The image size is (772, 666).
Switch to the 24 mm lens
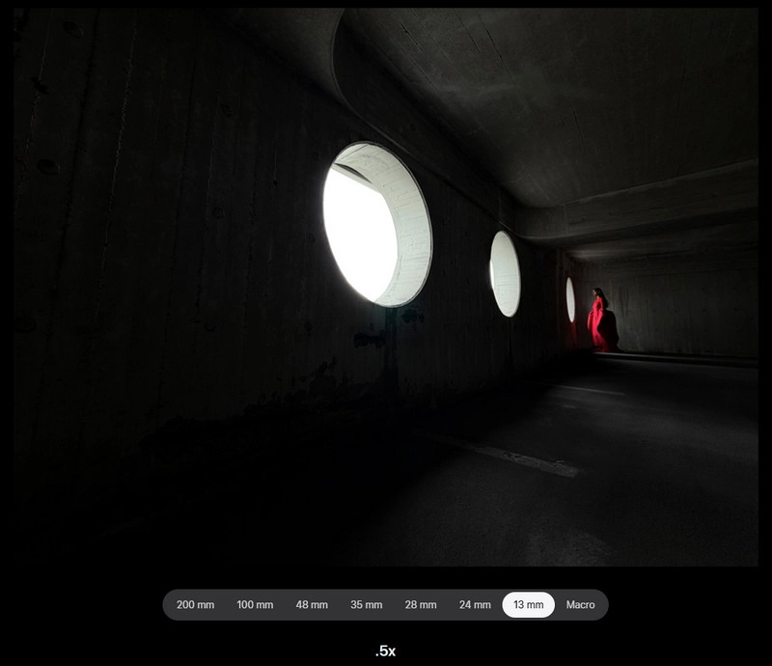[x=475, y=605]
